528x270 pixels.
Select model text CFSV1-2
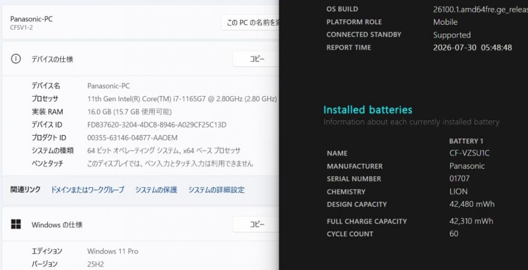pyautogui.click(x=22, y=27)
